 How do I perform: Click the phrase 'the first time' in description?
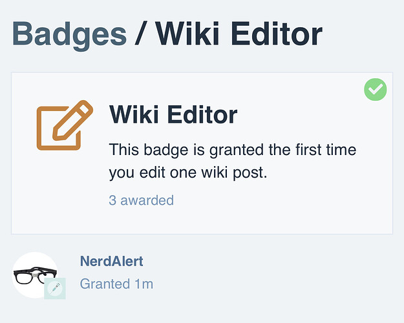[312, 149]
